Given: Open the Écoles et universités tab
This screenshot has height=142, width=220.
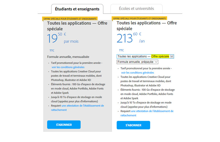Looking at the screenshot, I should [x=137, y=9].
